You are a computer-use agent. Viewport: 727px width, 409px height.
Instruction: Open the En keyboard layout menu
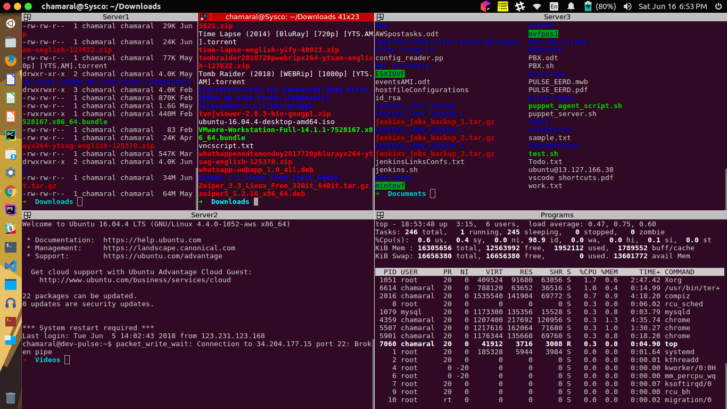[x=554, y=6]
